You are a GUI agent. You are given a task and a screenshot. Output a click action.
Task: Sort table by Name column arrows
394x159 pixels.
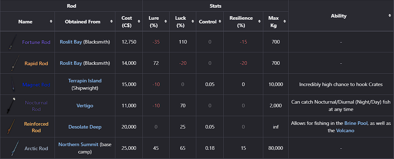coord(51,22)
